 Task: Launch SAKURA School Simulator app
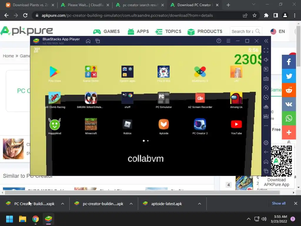click(91, 98)
